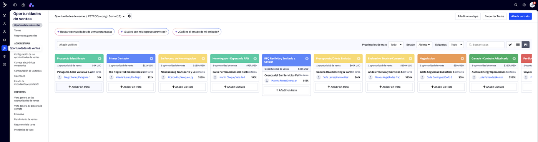
Task: Click Importar Tratos button
Action: tap(495, 16)
